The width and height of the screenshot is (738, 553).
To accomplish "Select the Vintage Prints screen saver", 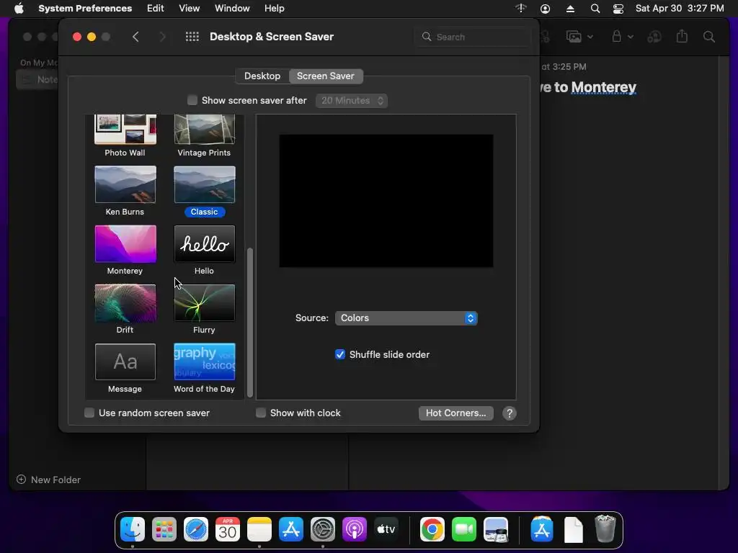I will [204, 130].
